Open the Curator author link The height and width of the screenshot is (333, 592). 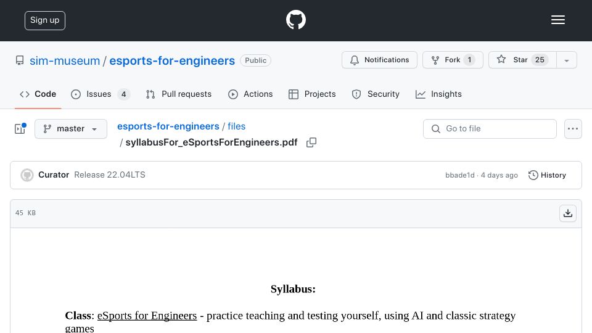(54, 175)
